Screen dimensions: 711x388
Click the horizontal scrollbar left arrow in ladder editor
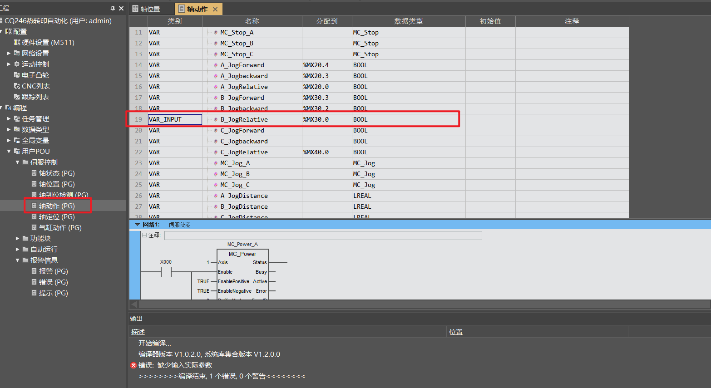coord(134,304)
